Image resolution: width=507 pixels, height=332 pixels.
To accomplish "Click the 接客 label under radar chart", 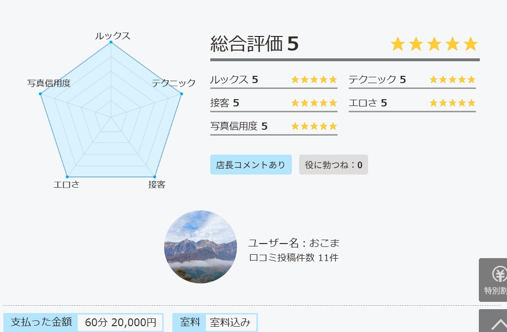I will tap(157, 185).
